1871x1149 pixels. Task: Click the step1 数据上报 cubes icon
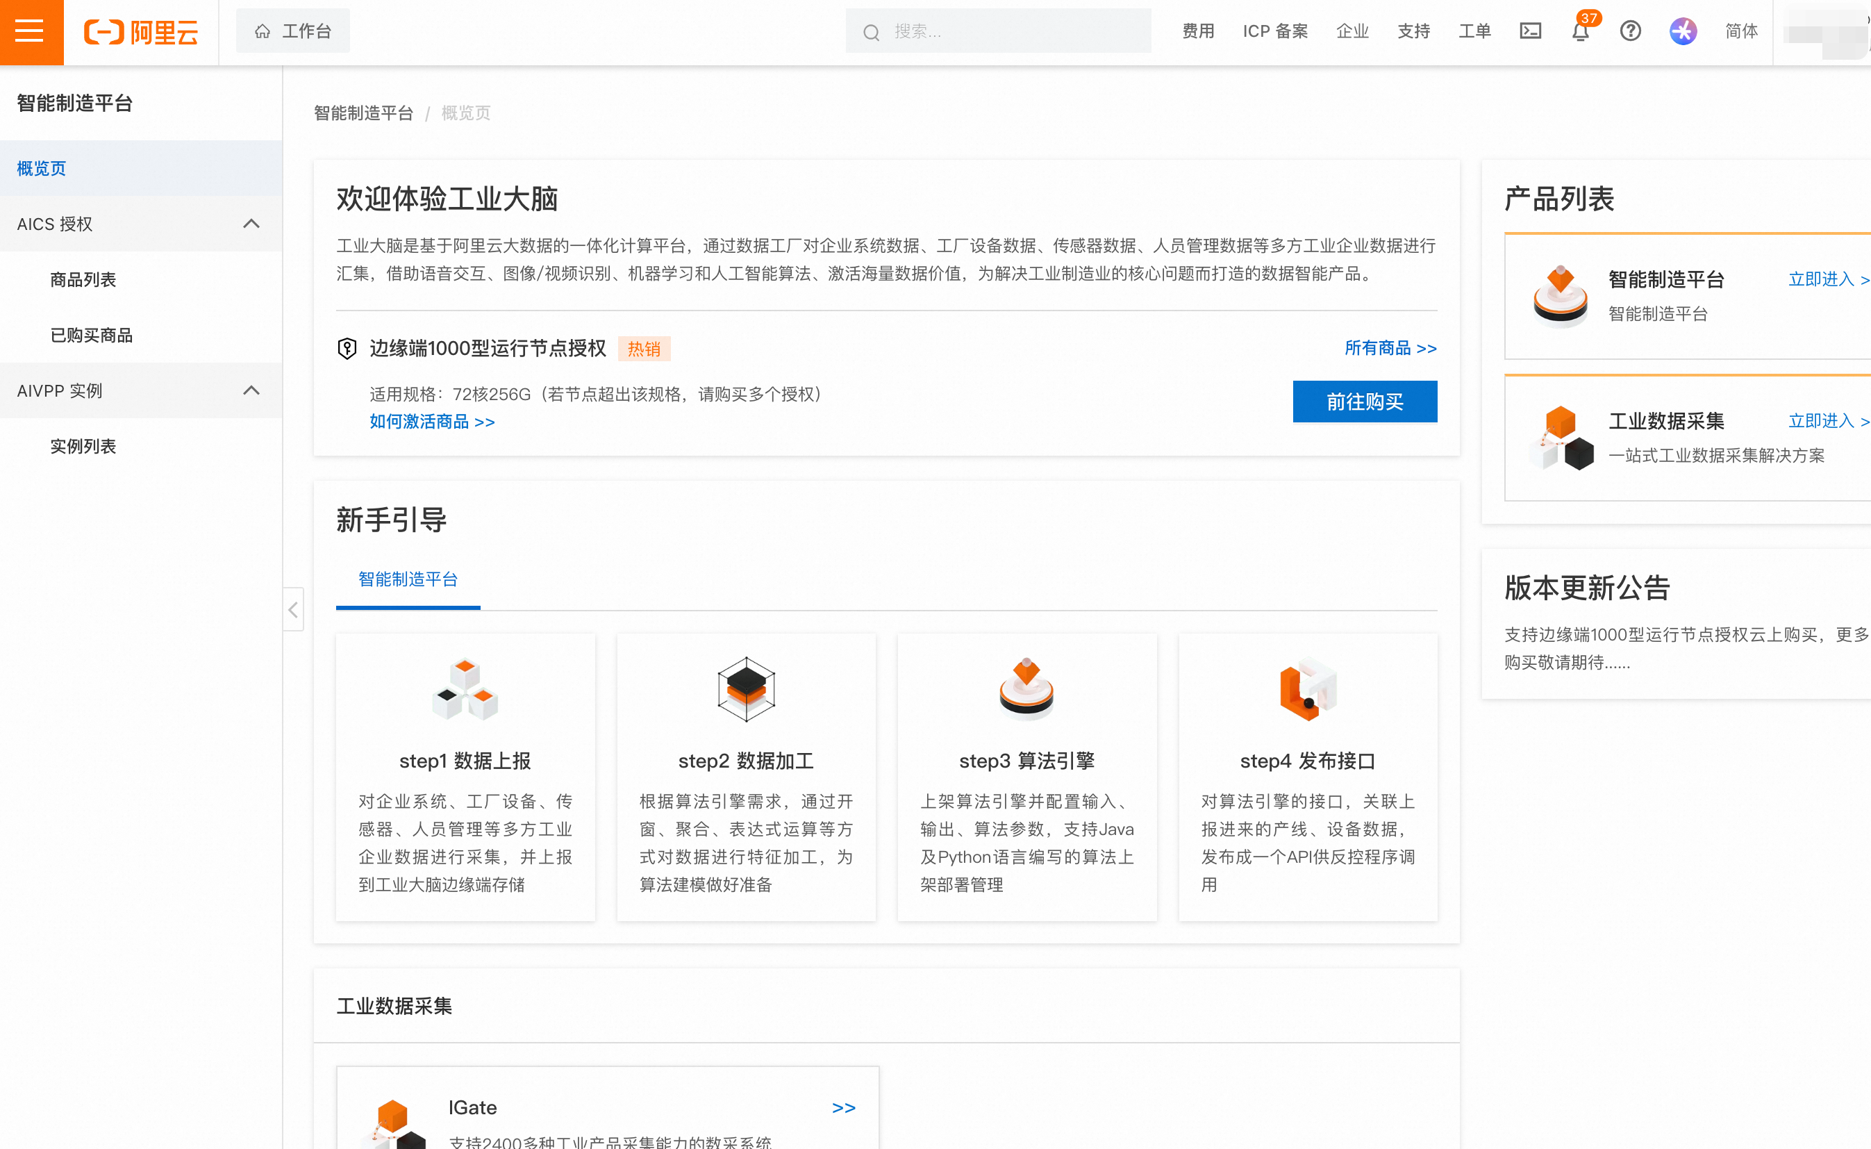pyautogui.click(x=465, y=689)
